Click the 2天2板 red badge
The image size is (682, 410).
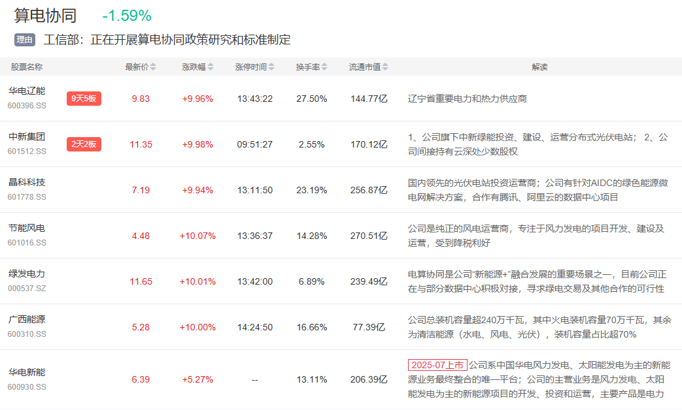click(x=84, y=144)
